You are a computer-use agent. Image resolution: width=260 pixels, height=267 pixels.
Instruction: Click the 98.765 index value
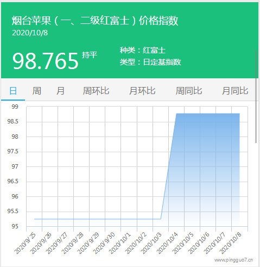click(46, 61)
